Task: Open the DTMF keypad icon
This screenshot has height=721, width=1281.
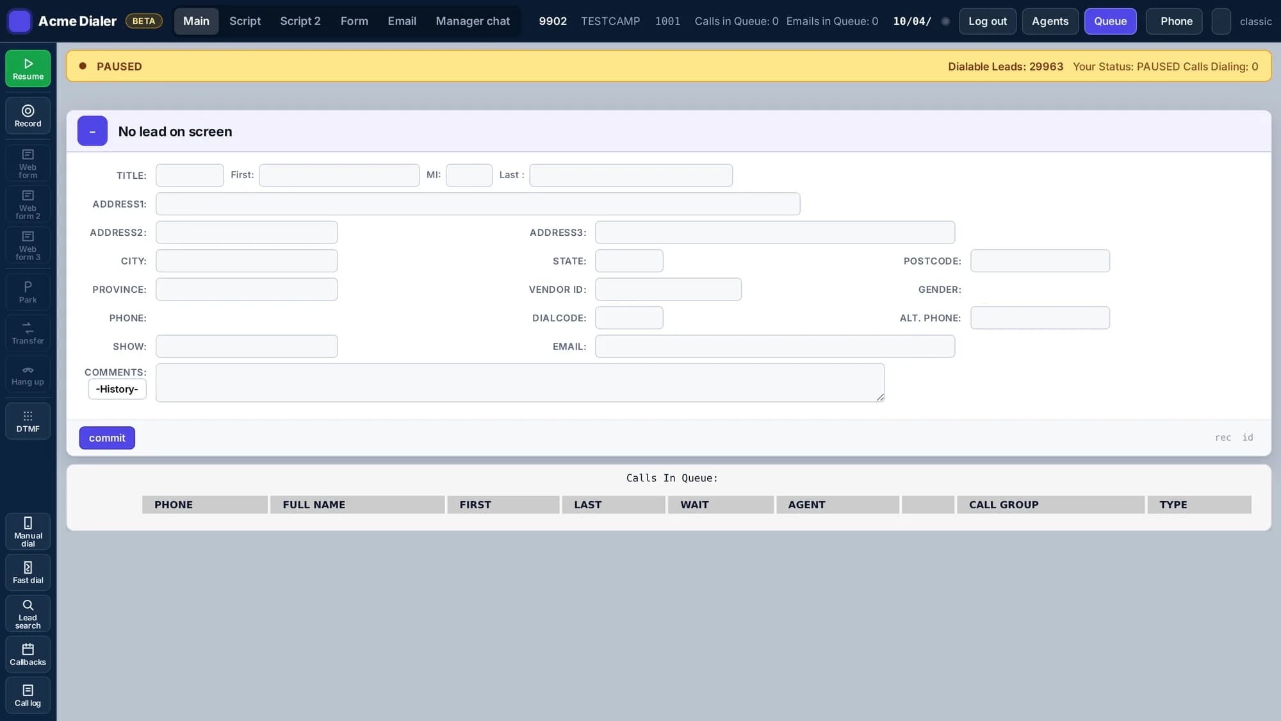Action: click(x=28, y=421)
